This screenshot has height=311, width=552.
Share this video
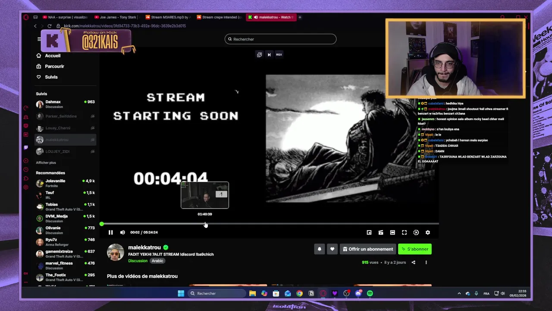[413, 262]
